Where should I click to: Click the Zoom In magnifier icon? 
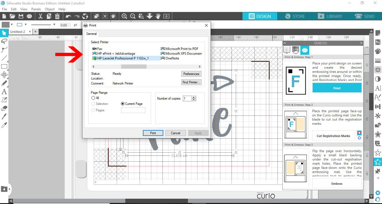[x=124, y=16]
